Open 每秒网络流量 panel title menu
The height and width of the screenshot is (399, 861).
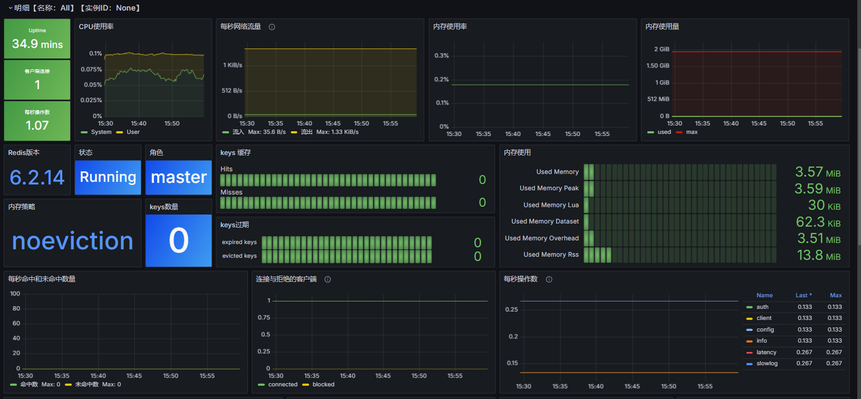[241, 27]
